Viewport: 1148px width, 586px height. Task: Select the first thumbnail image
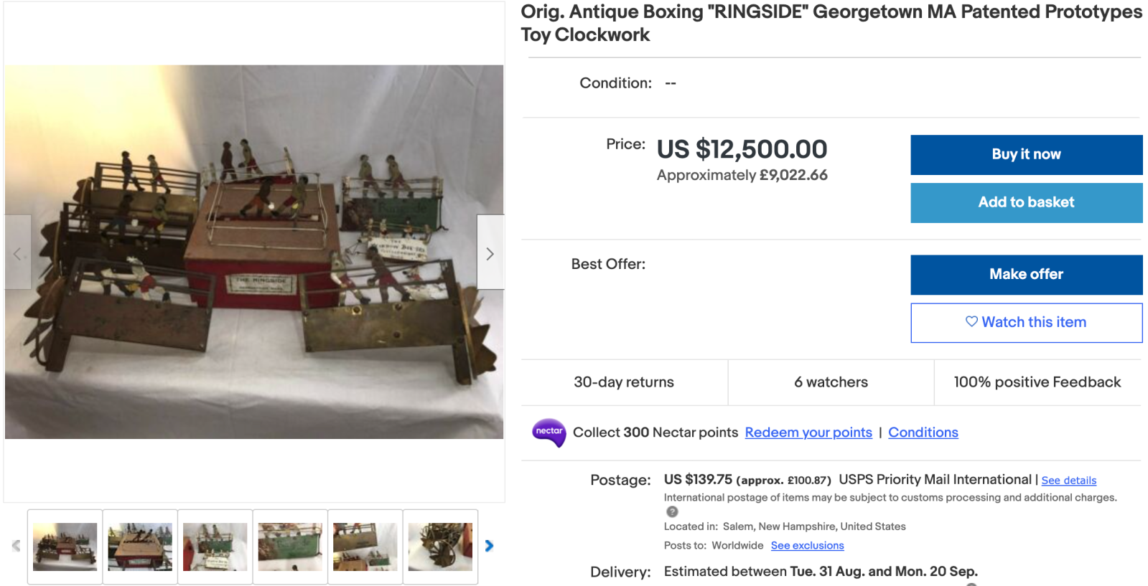point(65,547)
